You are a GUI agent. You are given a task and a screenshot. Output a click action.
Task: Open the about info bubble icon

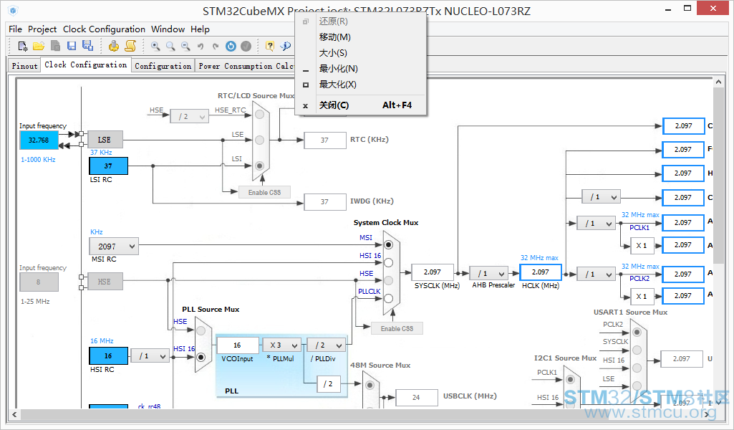285,46
